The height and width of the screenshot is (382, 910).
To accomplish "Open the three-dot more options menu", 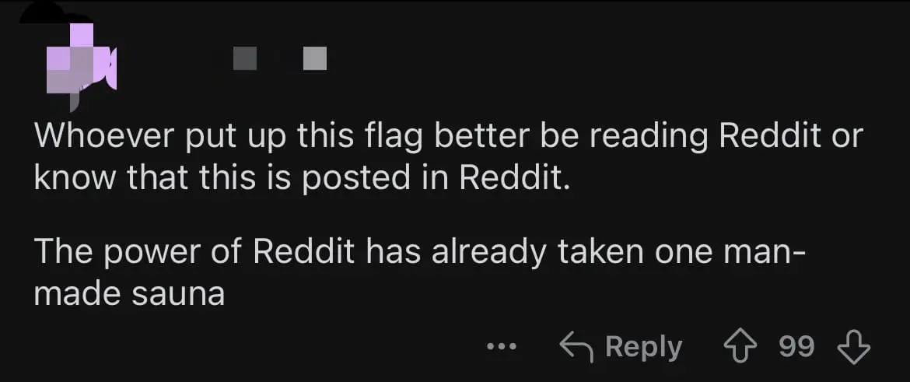I will coord(502,347).
